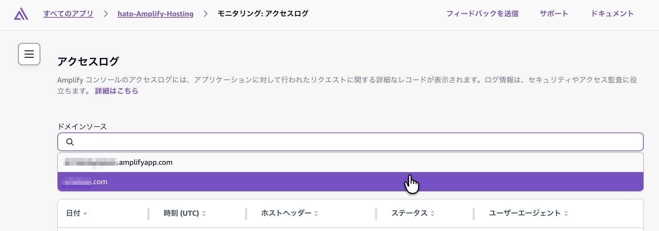Choose the highlighted .com domain option
The width and height of the screenshot is (659, 231).
[99, 182]
